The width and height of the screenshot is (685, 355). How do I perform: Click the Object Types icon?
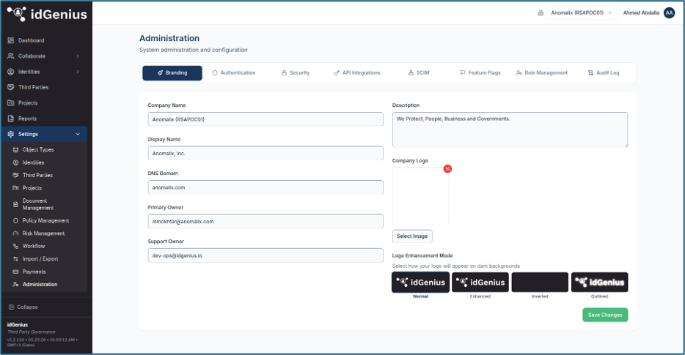(15, 149)
